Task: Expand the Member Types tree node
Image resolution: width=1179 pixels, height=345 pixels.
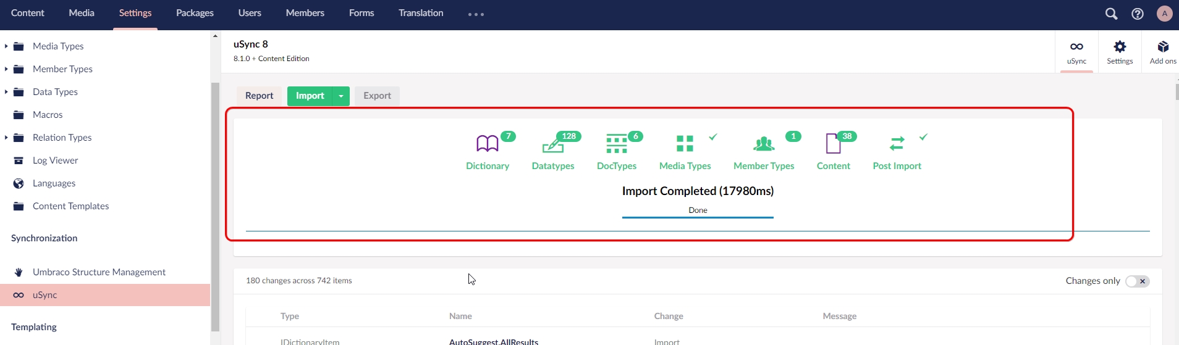Action: tap(6, 69)
